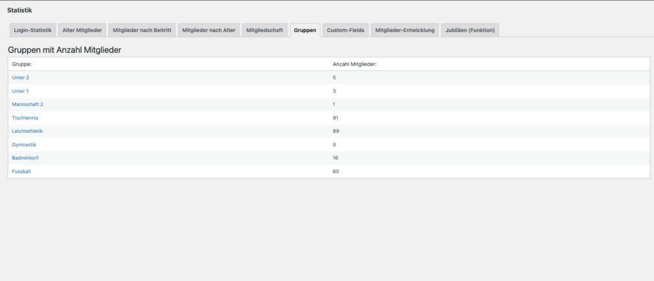Show the Mitglieder-Entwicklung tab
The height and width of the screenshot is (281, 654).
coord(405,30)
